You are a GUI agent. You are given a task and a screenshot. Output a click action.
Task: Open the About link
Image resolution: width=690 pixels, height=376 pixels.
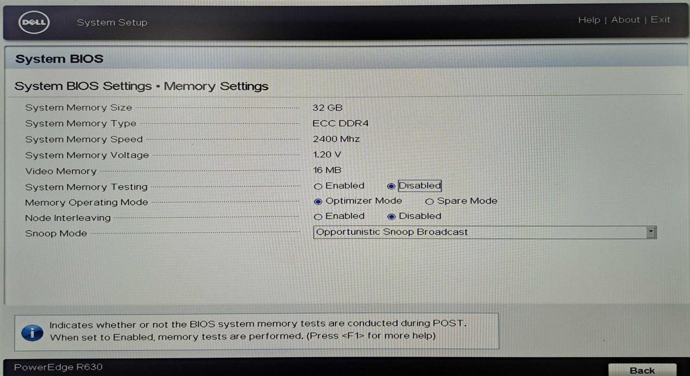[x=625, y=20]
